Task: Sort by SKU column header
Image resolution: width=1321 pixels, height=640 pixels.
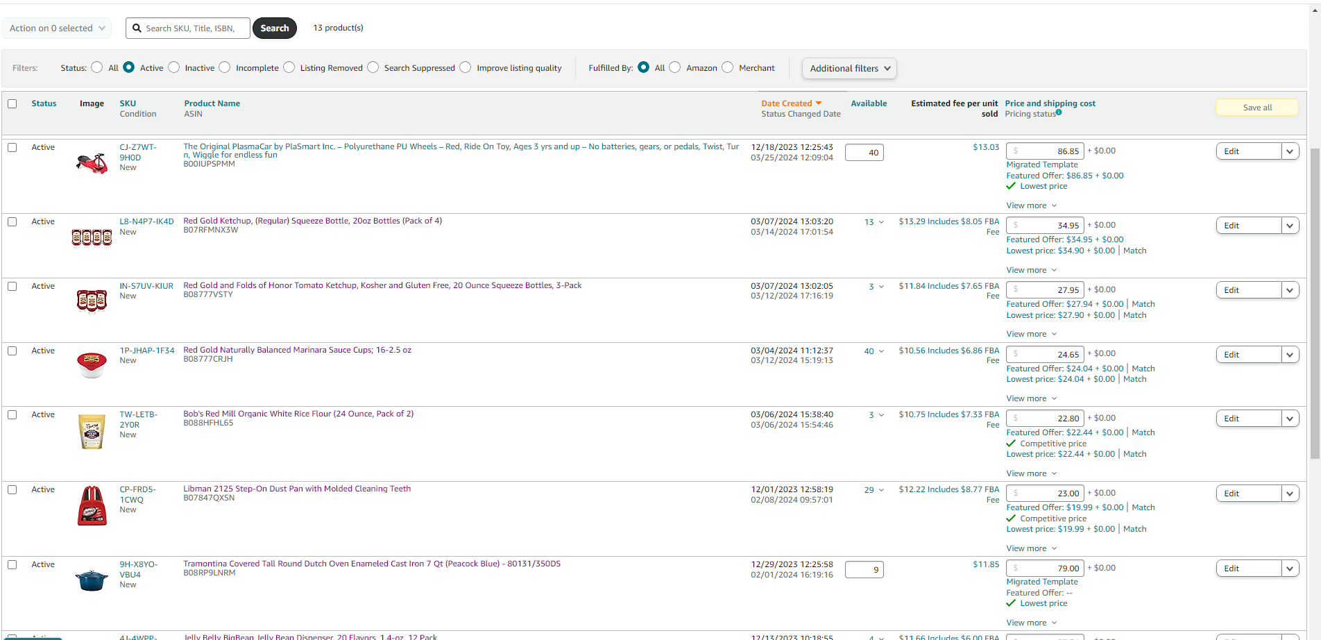Action: click(128, 103)
